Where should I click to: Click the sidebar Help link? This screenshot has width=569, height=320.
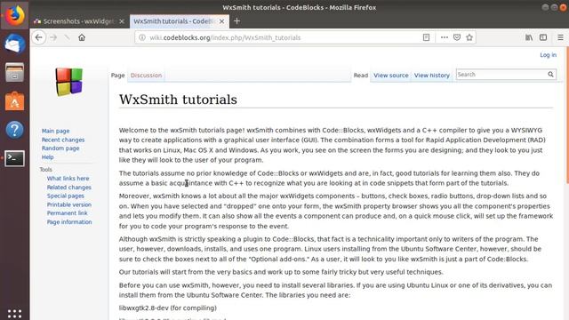pos(47,157)
